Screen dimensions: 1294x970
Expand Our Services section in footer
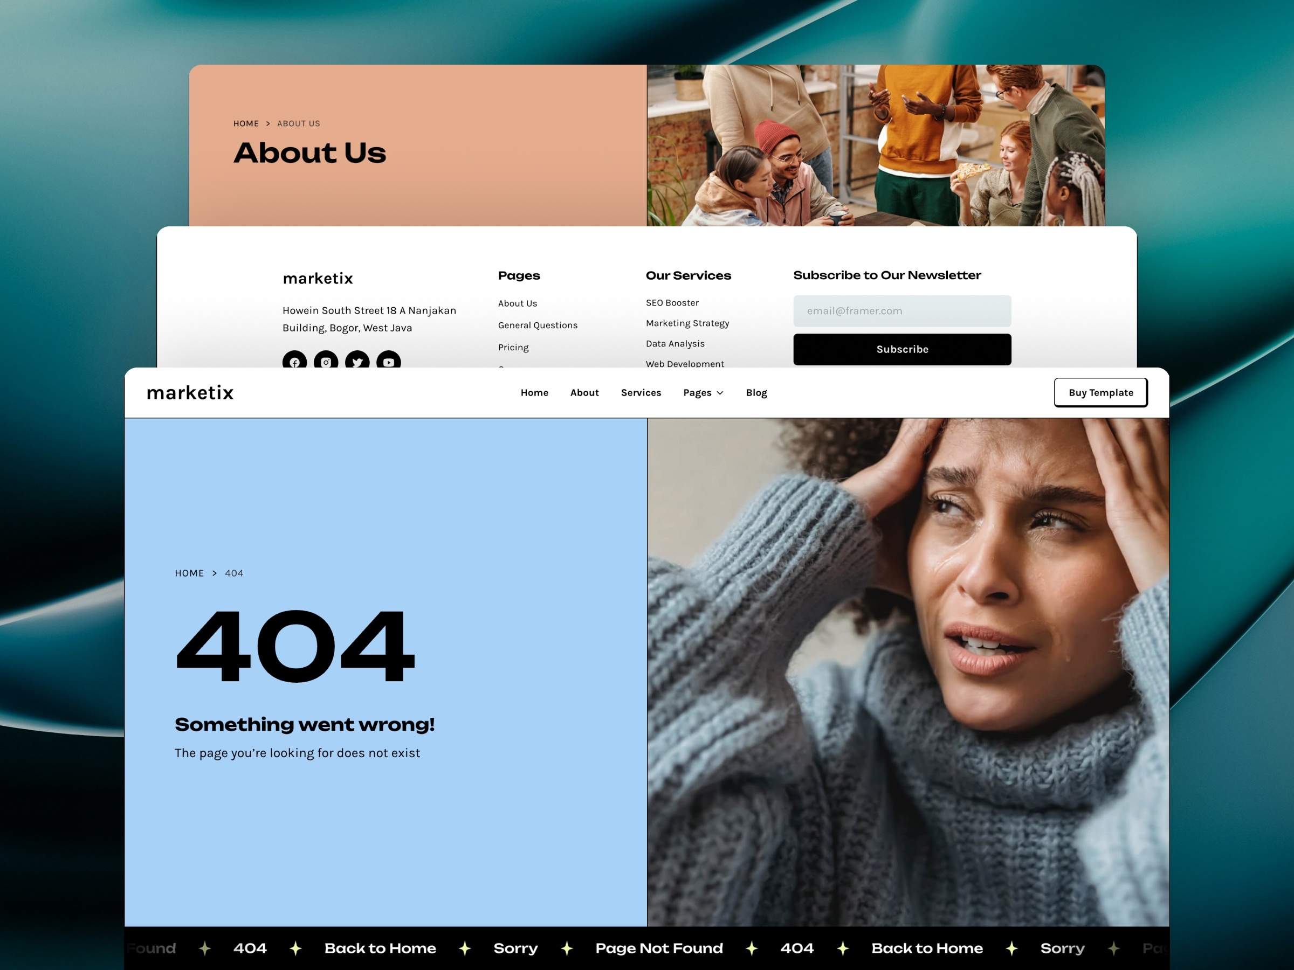coord(688,274)
